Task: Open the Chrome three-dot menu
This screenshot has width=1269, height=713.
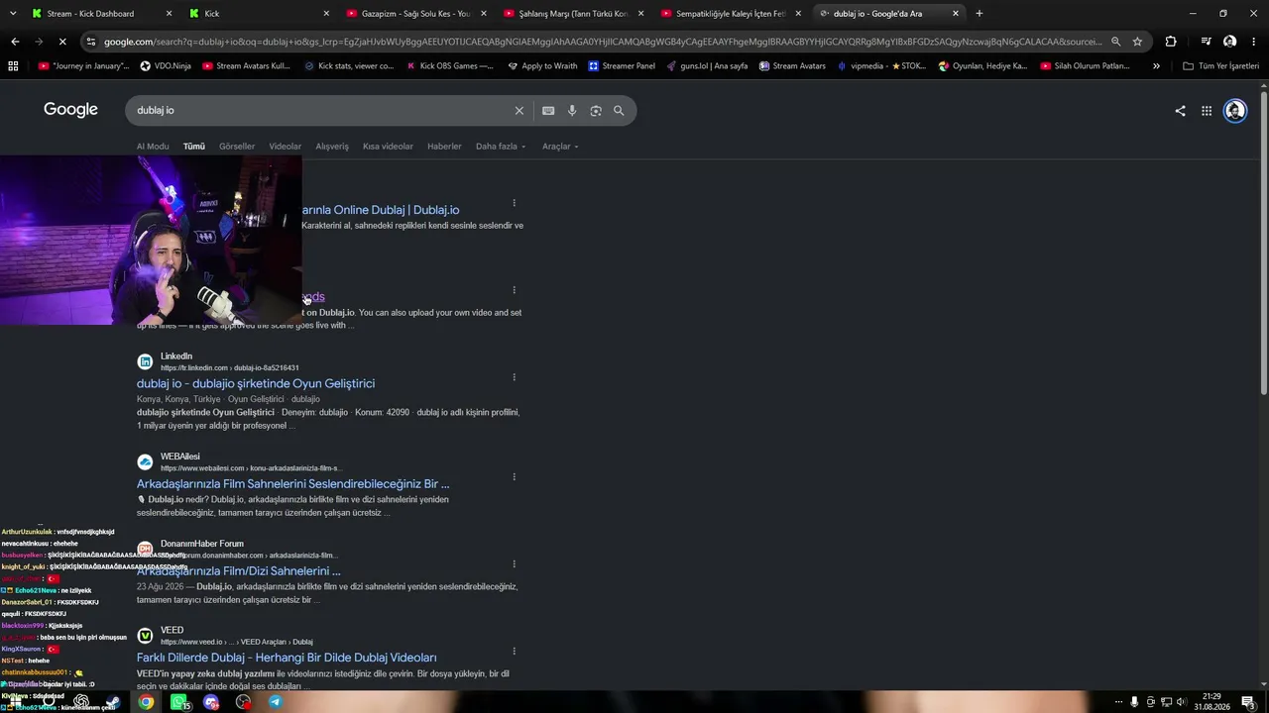Action: [1253, 42]
